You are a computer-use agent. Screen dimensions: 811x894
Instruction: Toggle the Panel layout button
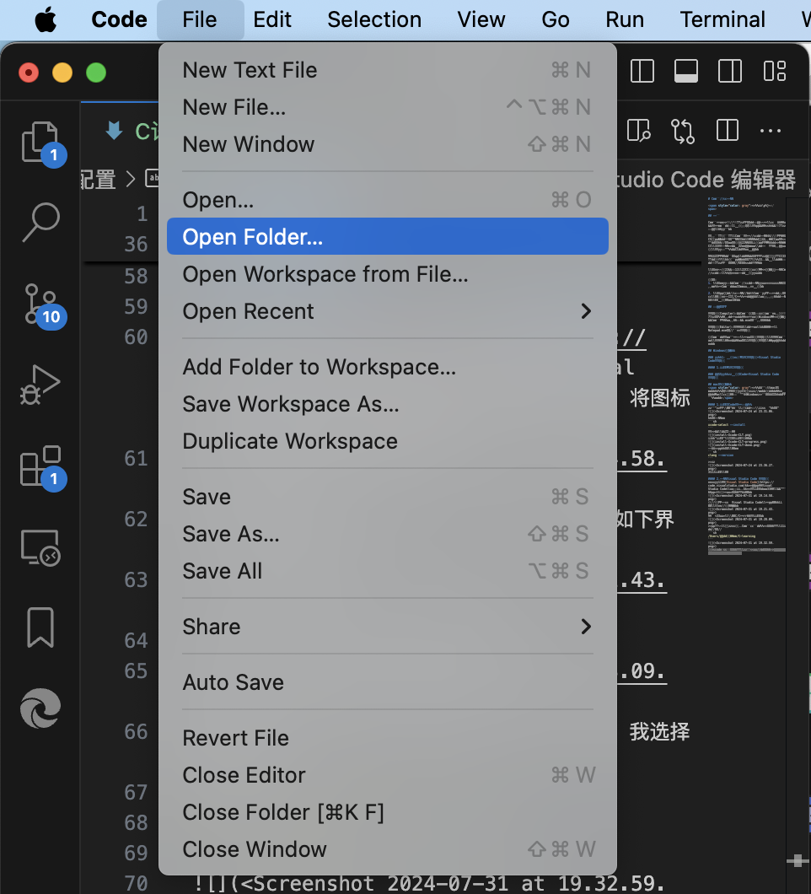click(686, 71)
